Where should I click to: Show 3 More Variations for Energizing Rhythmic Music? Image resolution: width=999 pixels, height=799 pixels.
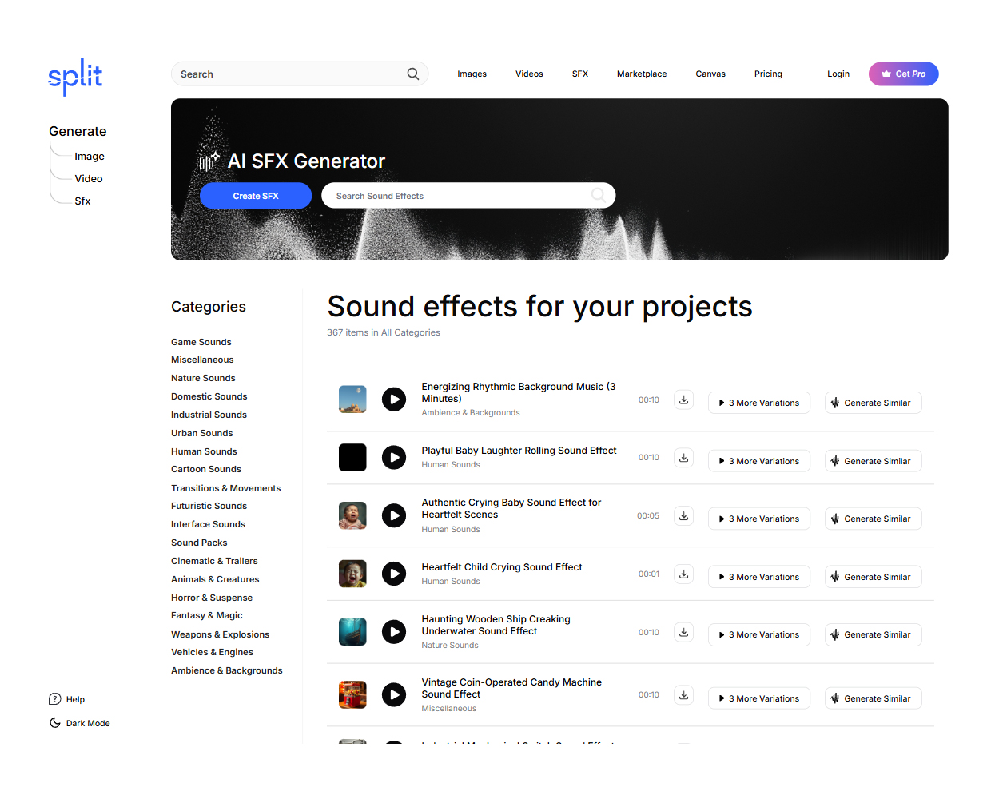[x=759, y=403]
